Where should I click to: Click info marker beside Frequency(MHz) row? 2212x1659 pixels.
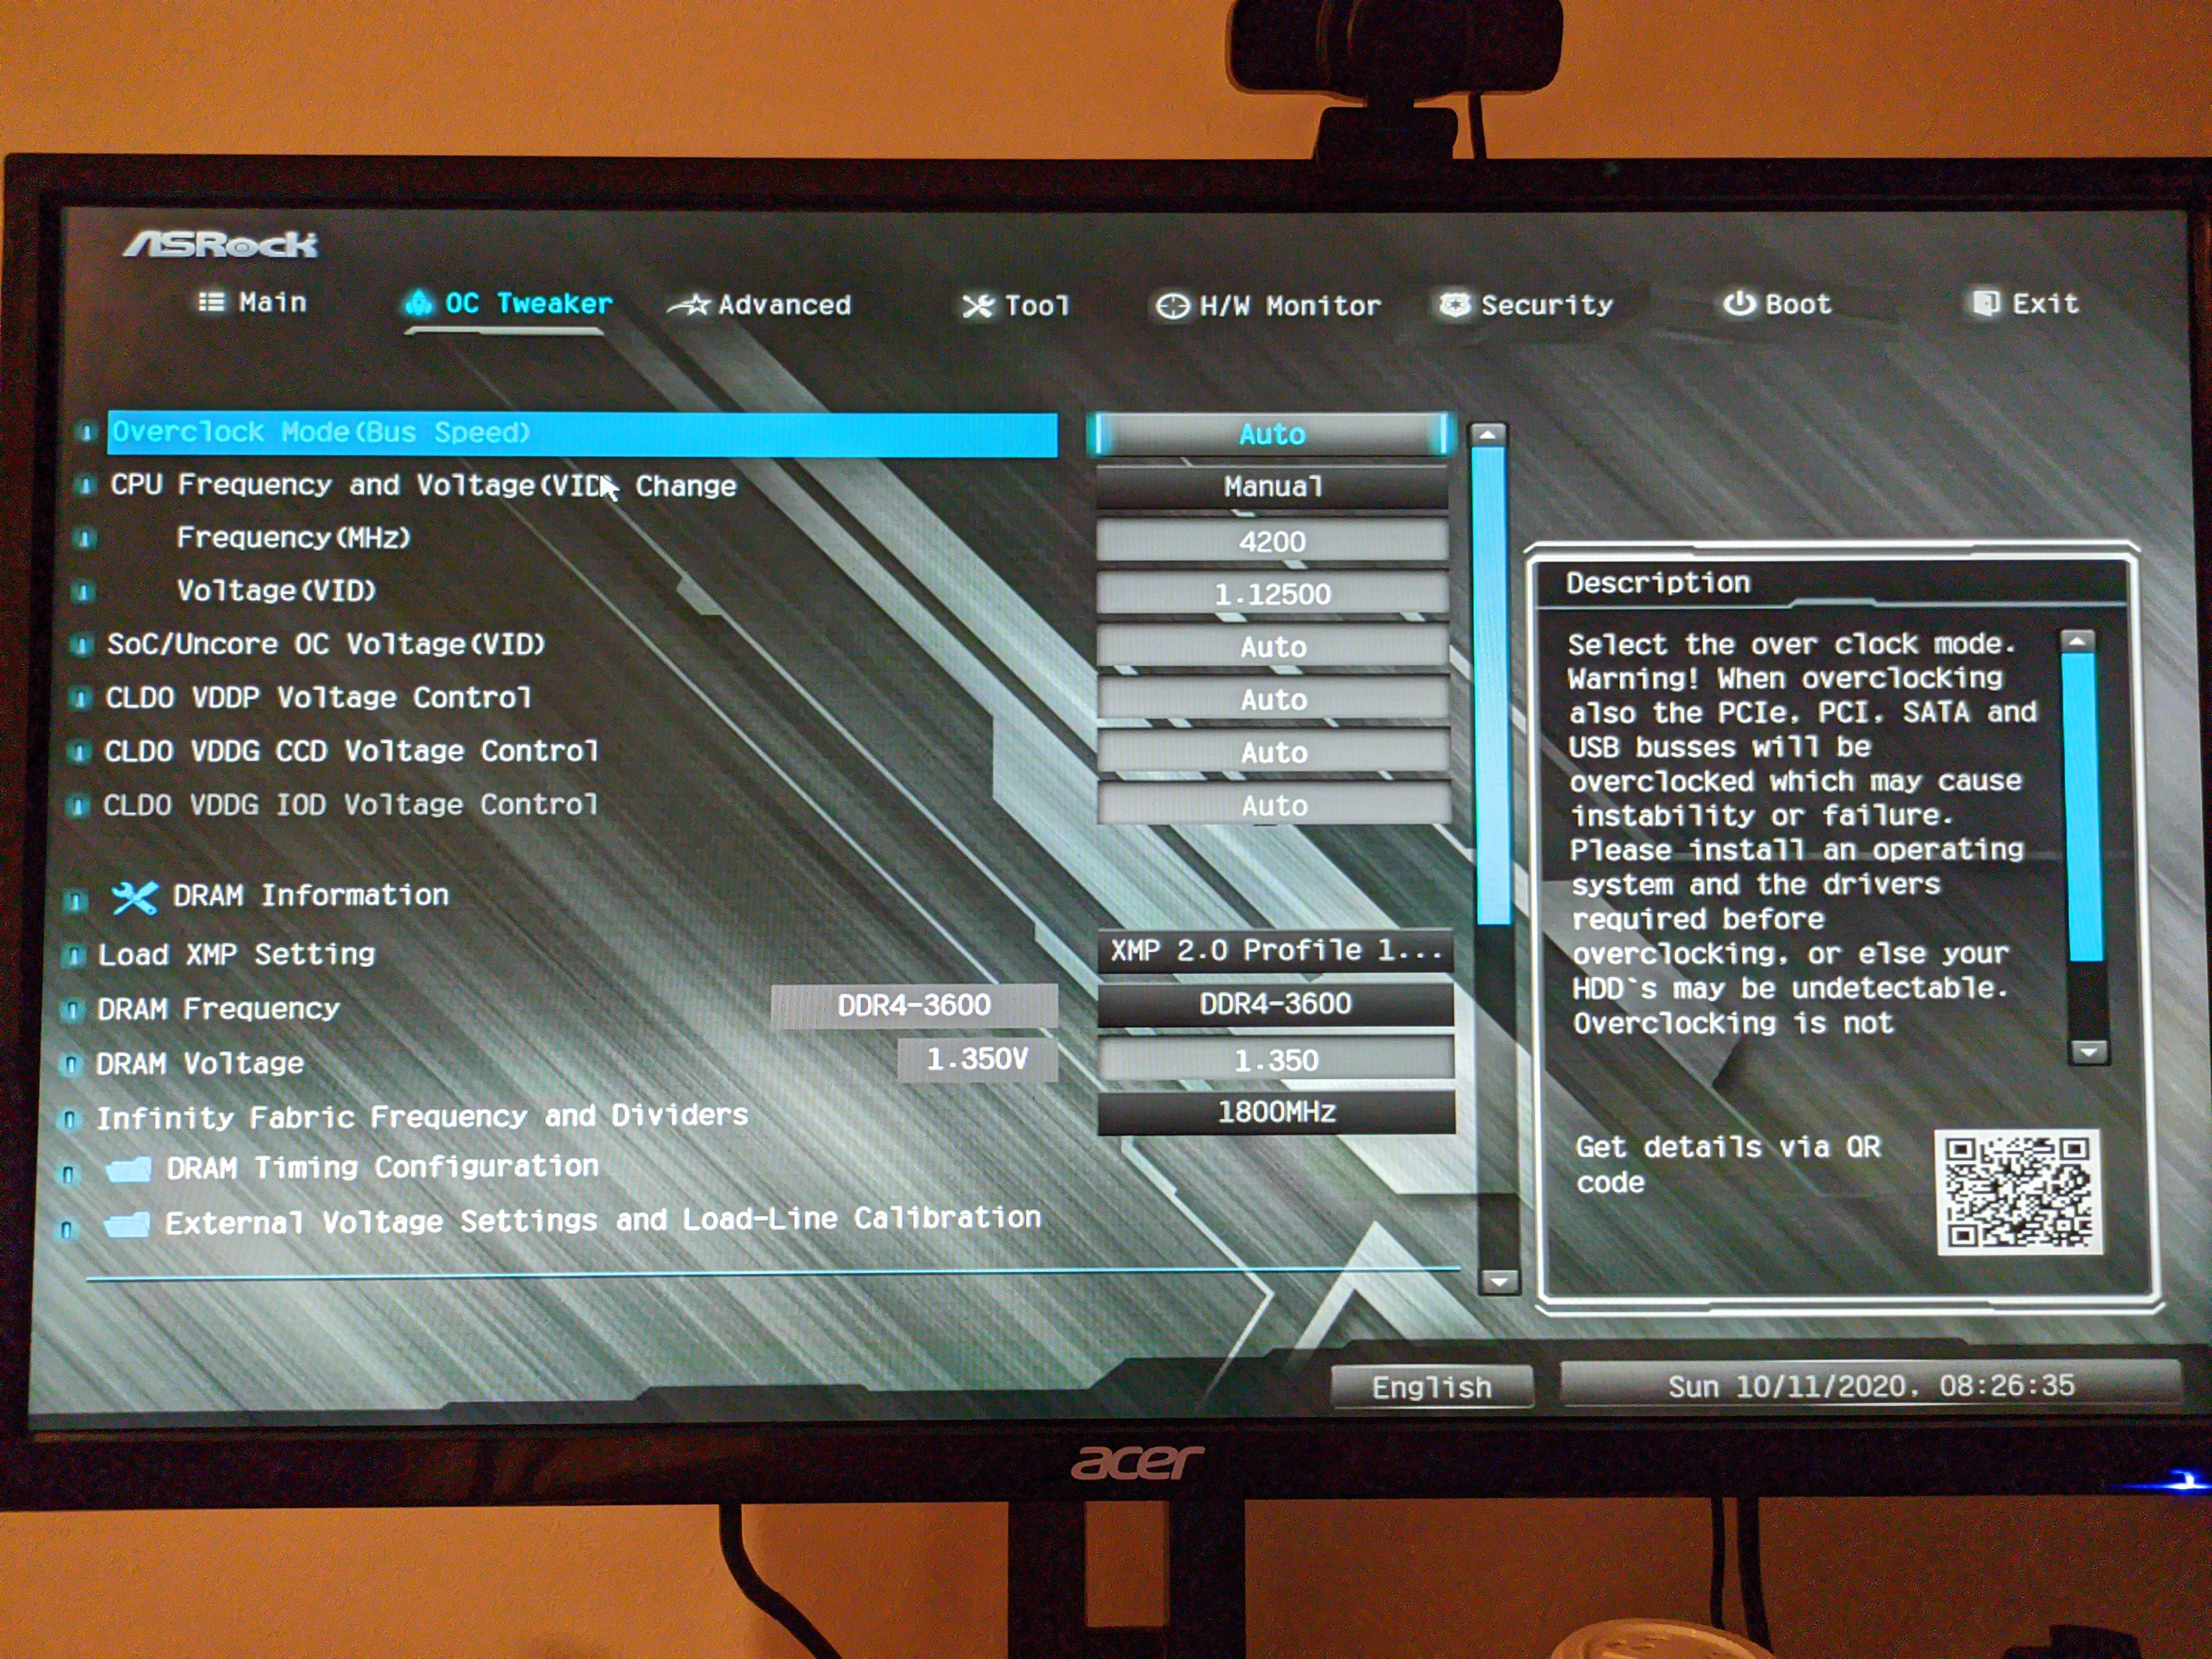click(85, 538)
